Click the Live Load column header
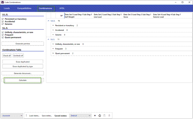Screen dimensions: 193x119 click(x=108, y=16)
